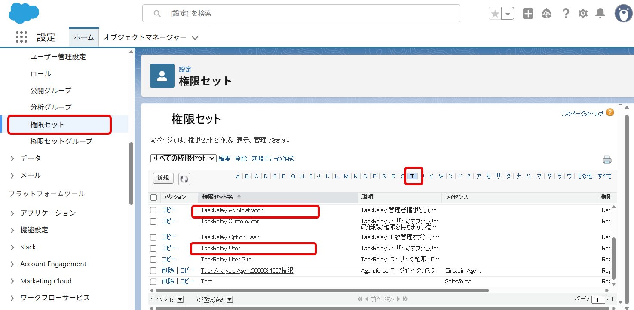Click the 権限セット page header icon
The width and height of the screenshot is (634, 310).
coord(162,76)
